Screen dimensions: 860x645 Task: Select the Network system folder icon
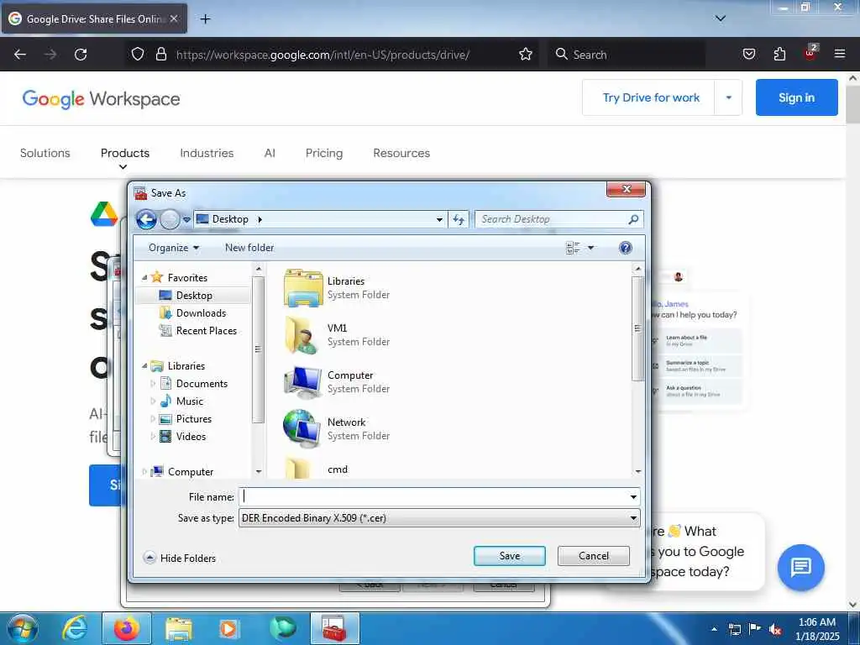point(302,429)
